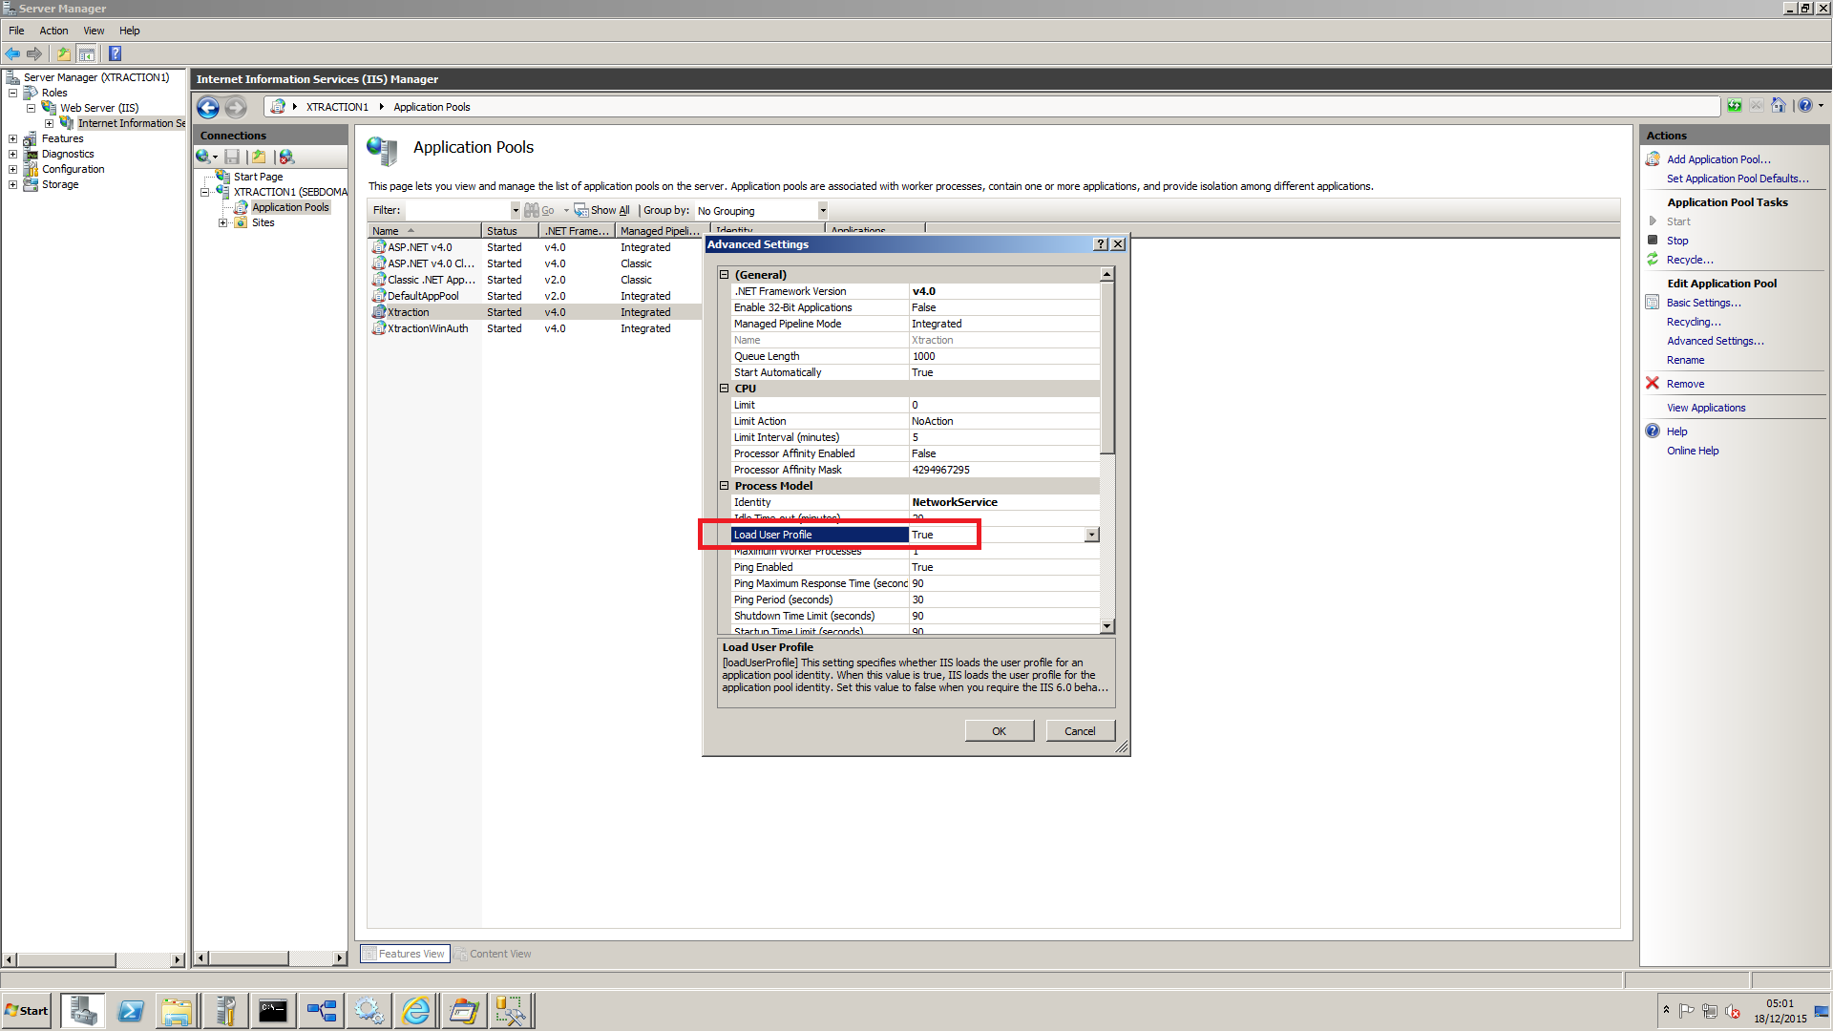Image resolution: width=1833 pixels, height=1031 pixels.
Task: Open PowerShell from the taskbar
Action: tap(131, 1011)
